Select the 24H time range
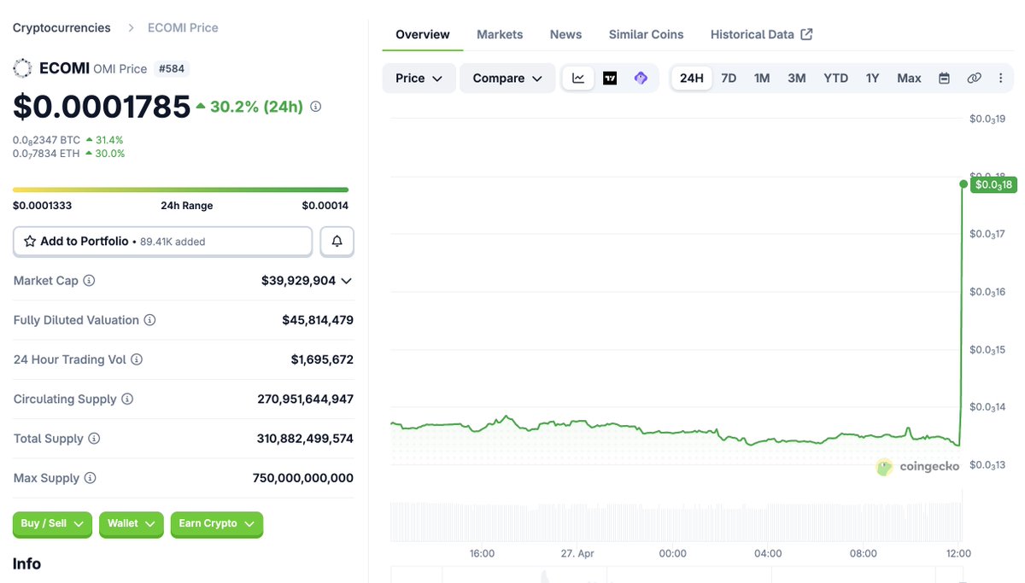The height and width of the screenshot is (583, 1025). (691, 78)
